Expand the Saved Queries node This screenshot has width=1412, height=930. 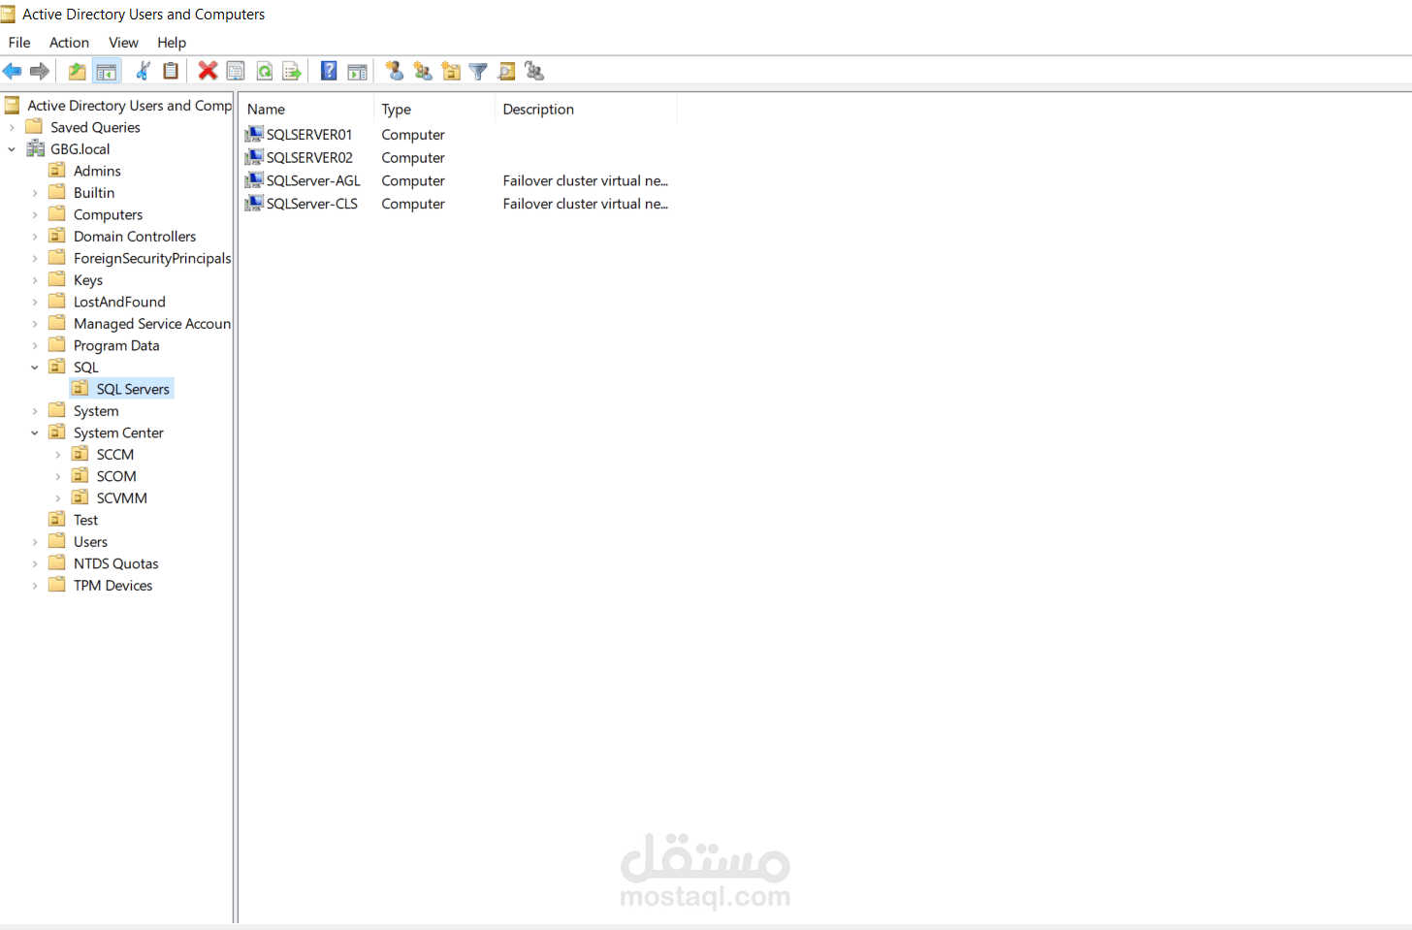click(12, 127)
